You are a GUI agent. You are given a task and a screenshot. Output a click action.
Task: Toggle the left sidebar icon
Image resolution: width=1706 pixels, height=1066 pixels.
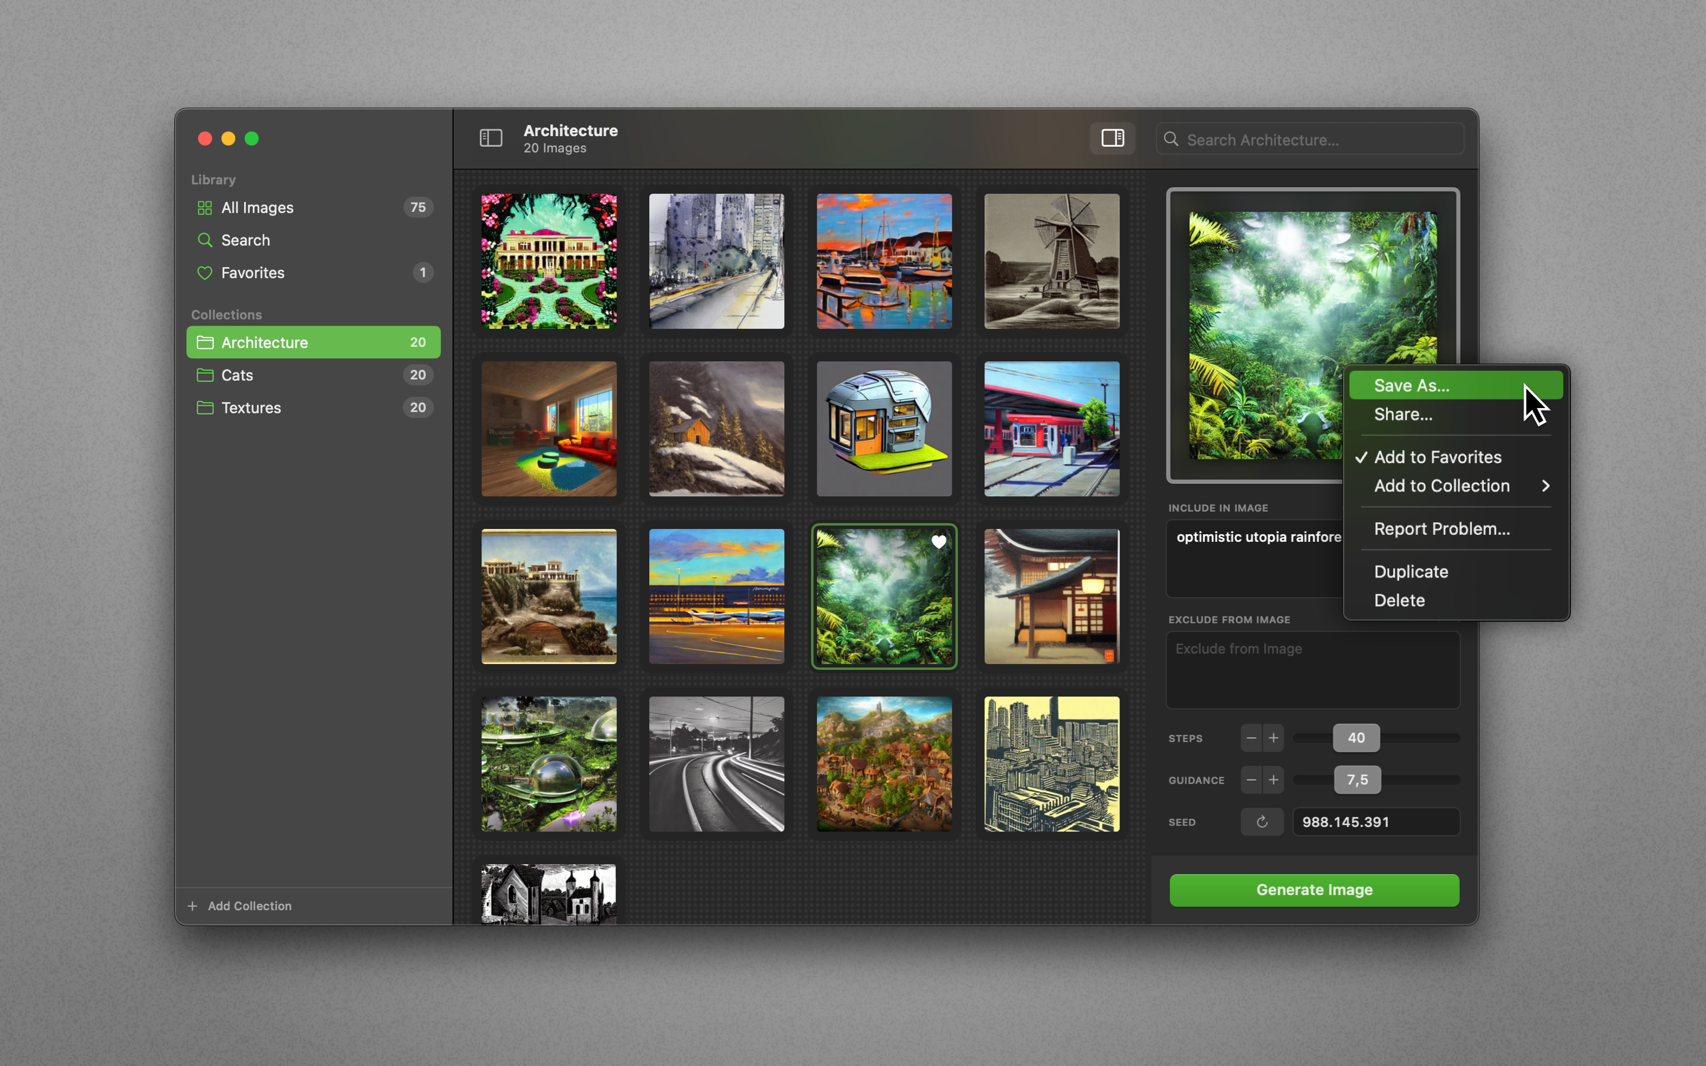[x=490, y=138]
